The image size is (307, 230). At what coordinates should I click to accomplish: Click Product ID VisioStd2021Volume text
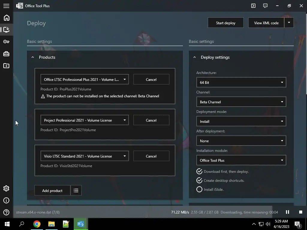pos(66,166)
